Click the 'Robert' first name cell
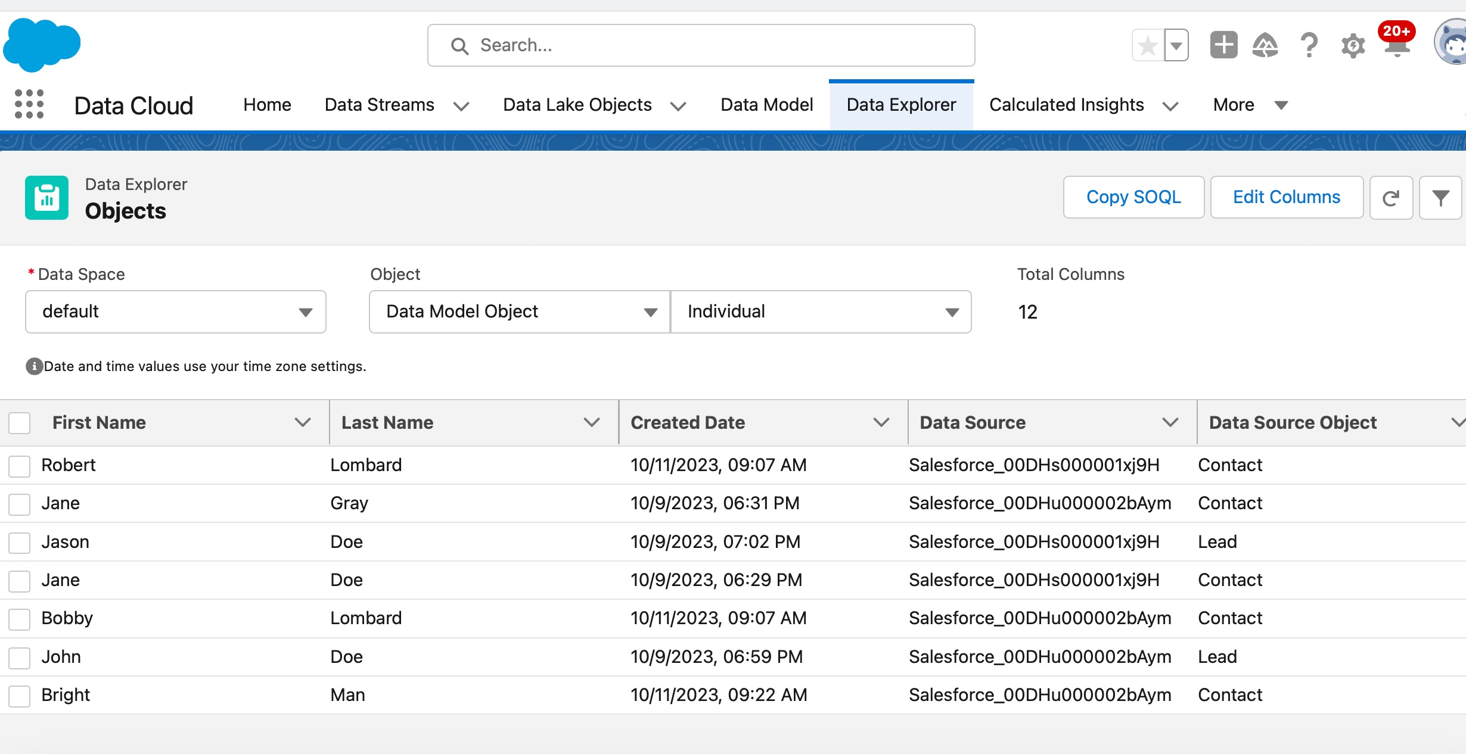The image size is (1466, 754). [69, 465]
